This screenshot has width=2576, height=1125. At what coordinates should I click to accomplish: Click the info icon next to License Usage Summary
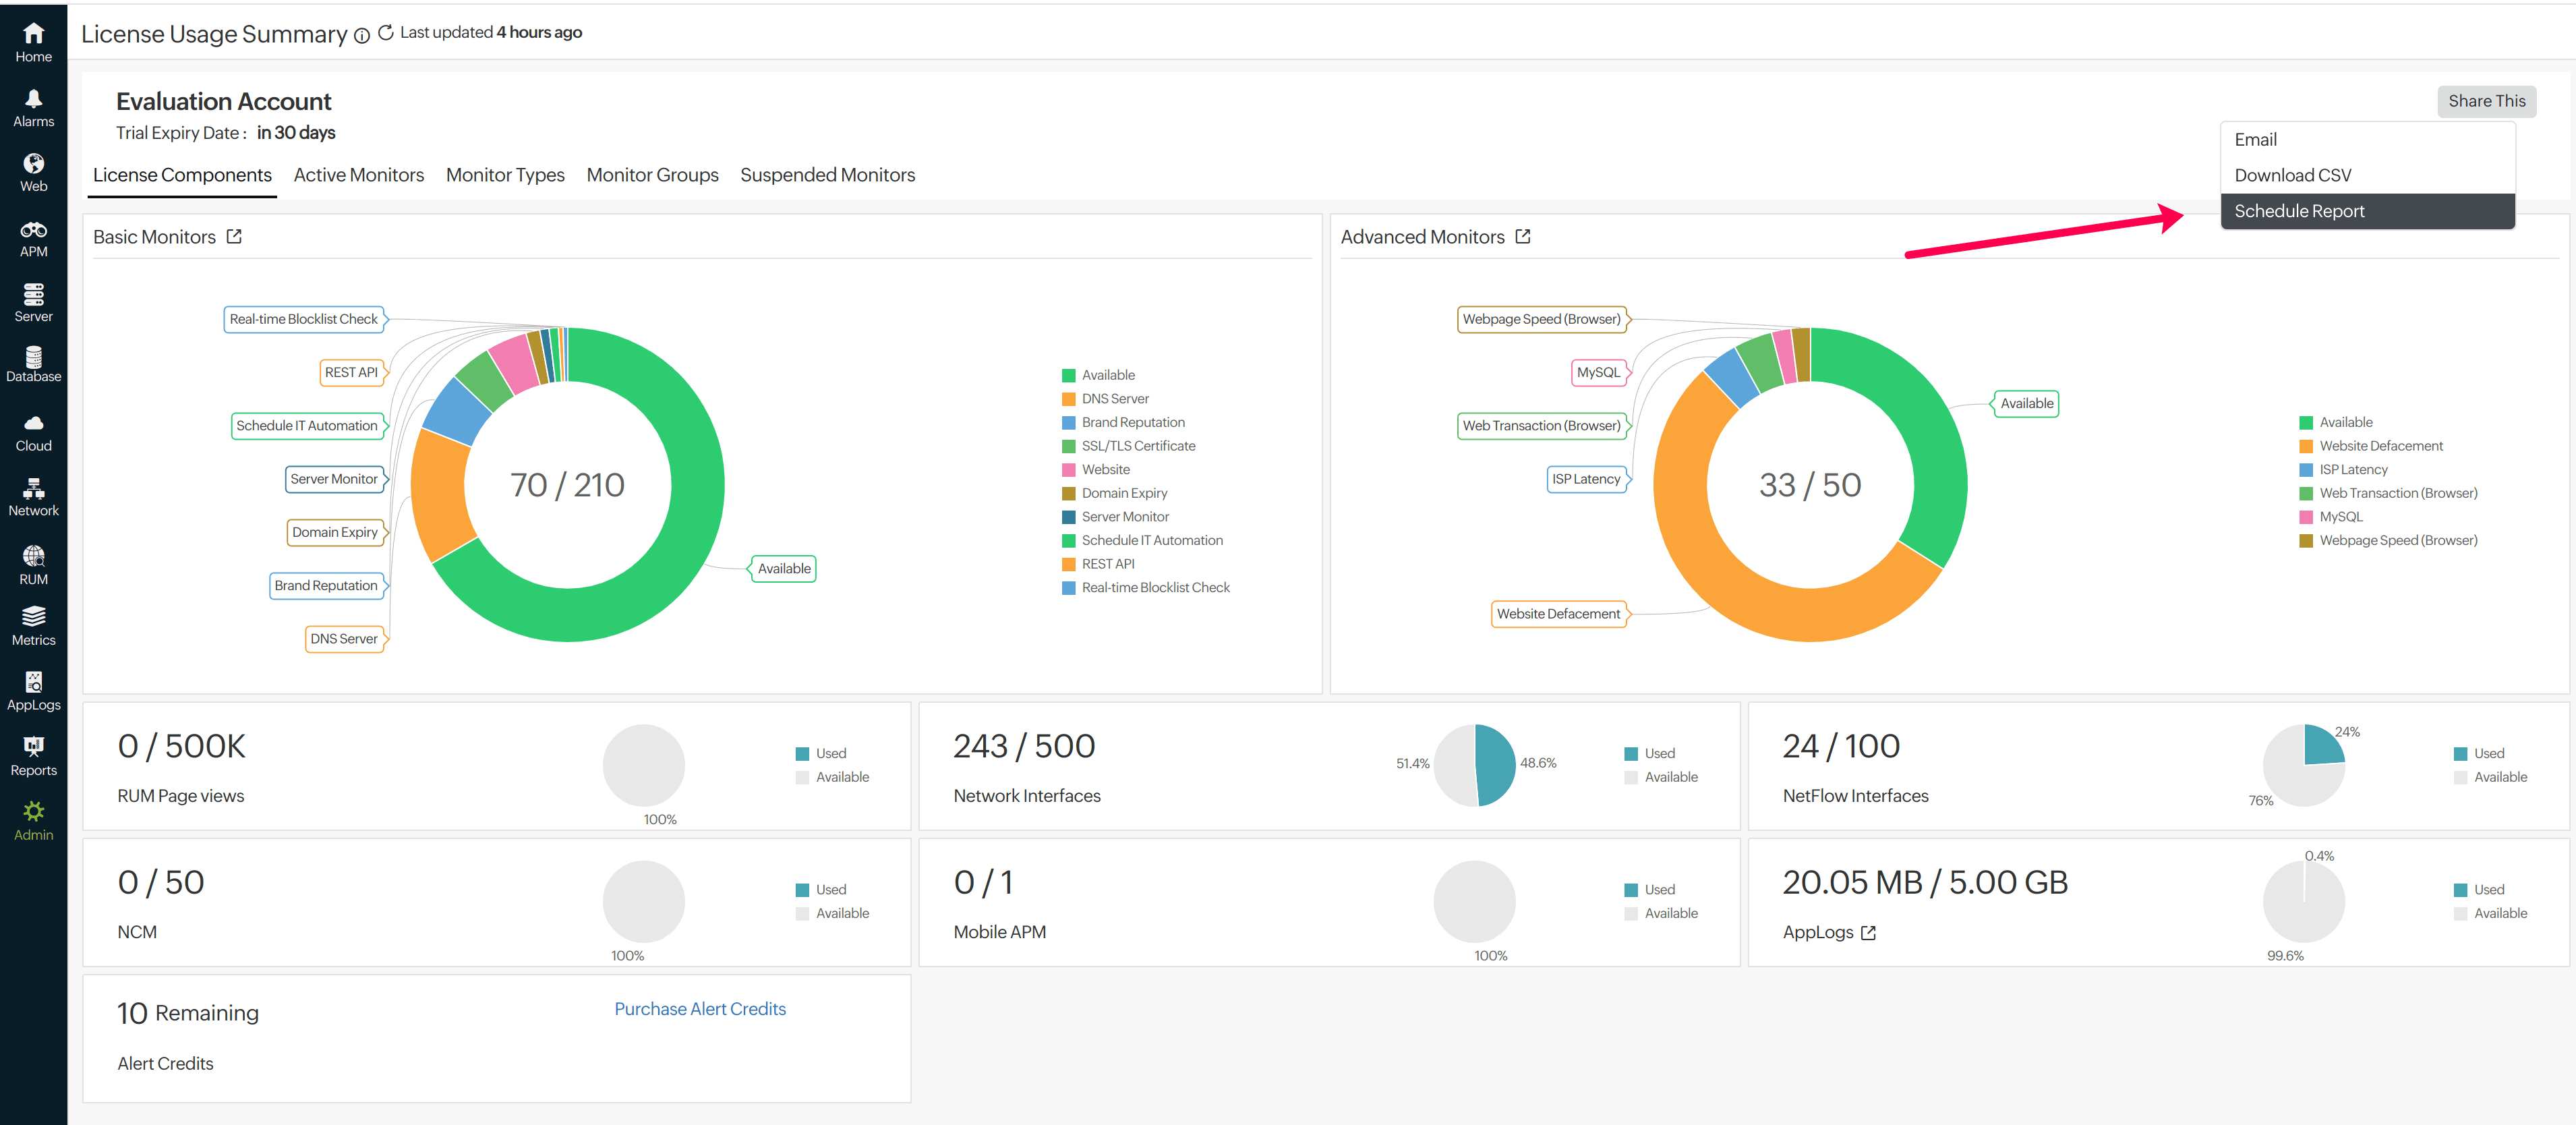pyautogui.click(x=362, y=35)
